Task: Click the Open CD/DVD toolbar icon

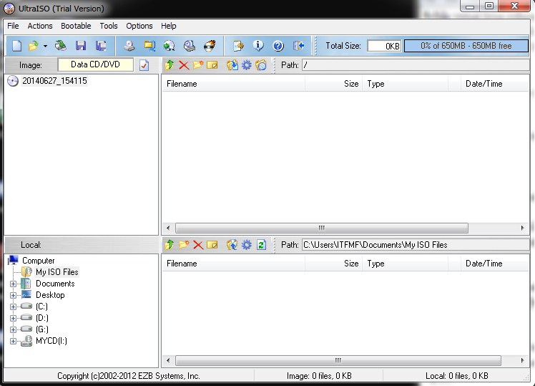Action: 60,45
